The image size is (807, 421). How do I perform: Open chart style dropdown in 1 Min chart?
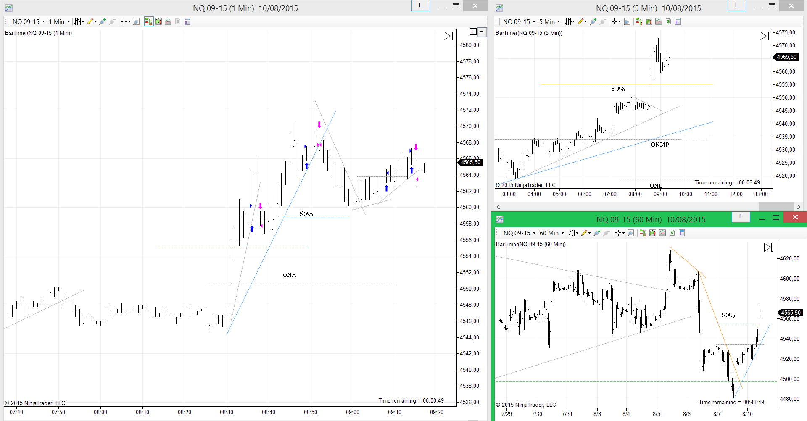(x=79, y=21)
